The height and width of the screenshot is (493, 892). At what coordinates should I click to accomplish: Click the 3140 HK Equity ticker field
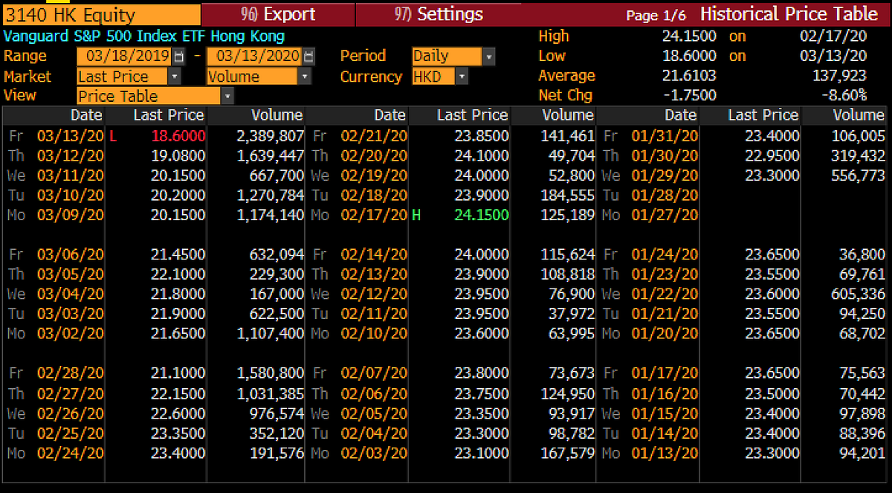click(x=101, y=15)
